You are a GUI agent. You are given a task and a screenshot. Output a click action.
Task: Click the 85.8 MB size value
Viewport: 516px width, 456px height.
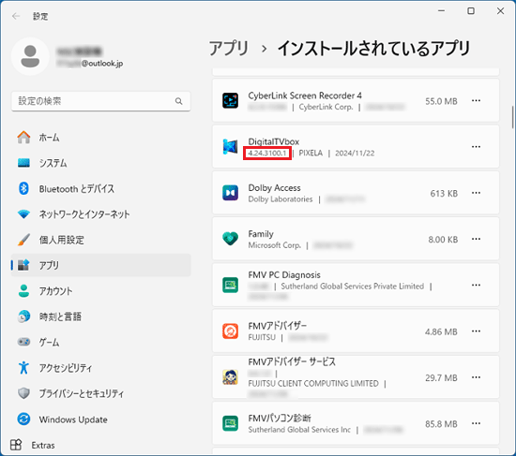point(441,424)
